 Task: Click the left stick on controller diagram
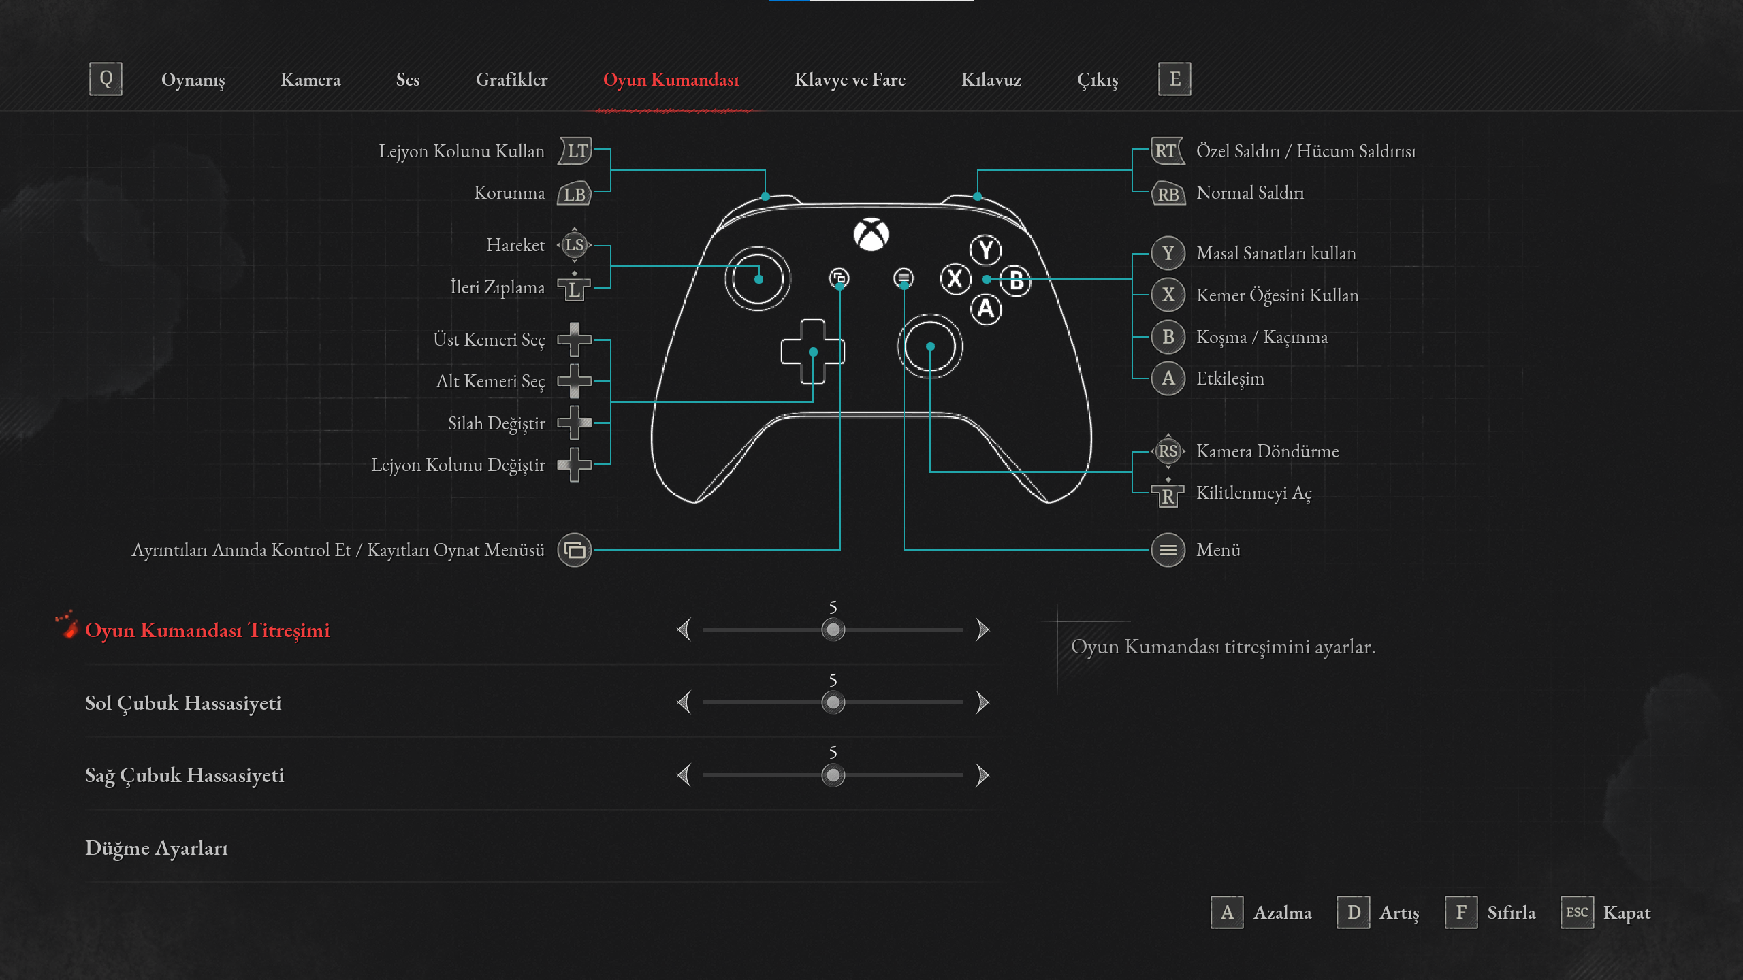[758, 279]
